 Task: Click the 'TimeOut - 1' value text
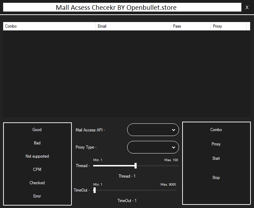click(x=127, y=201)
